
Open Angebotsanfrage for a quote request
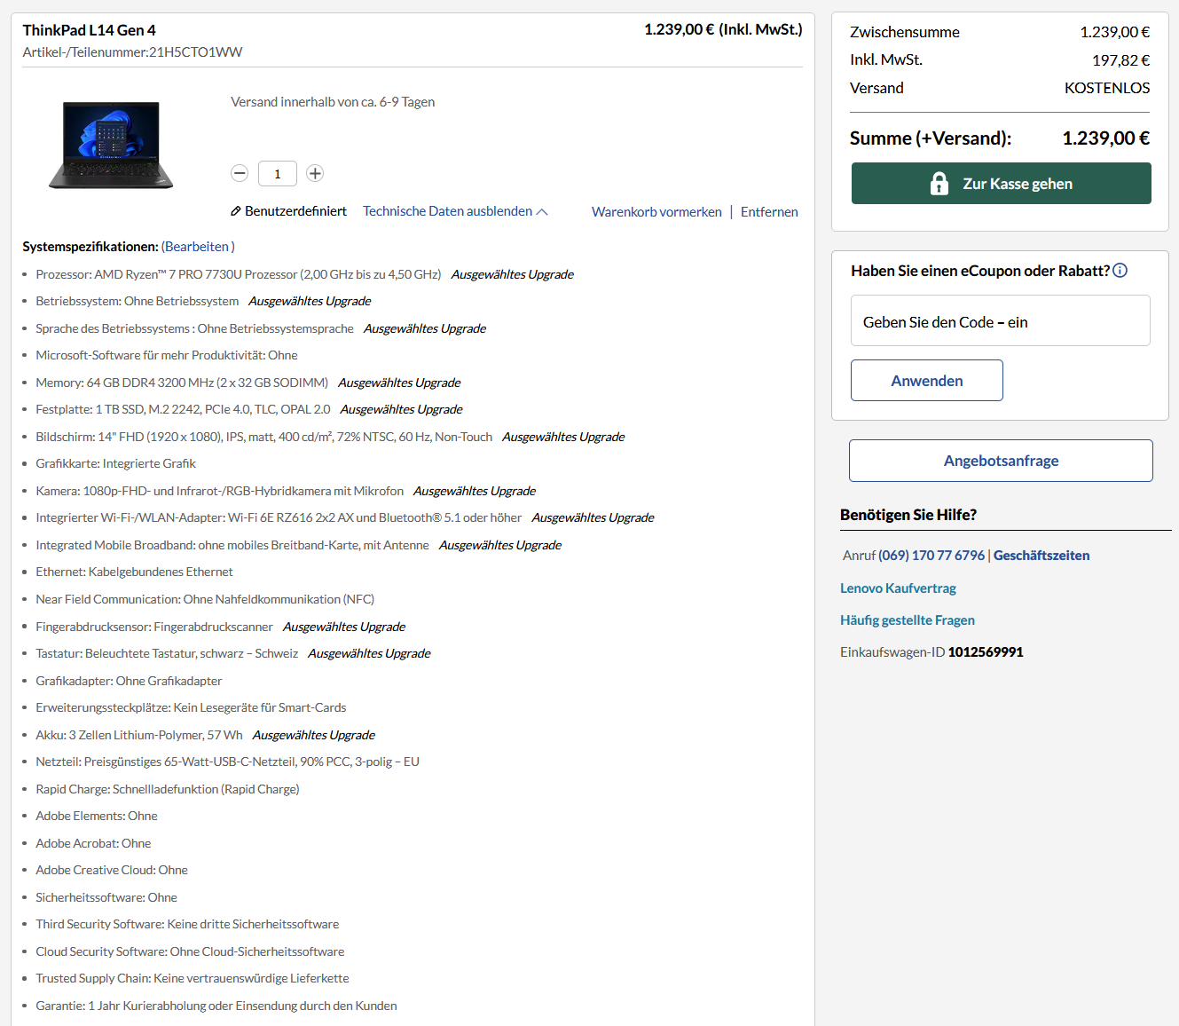point(1001,461)
